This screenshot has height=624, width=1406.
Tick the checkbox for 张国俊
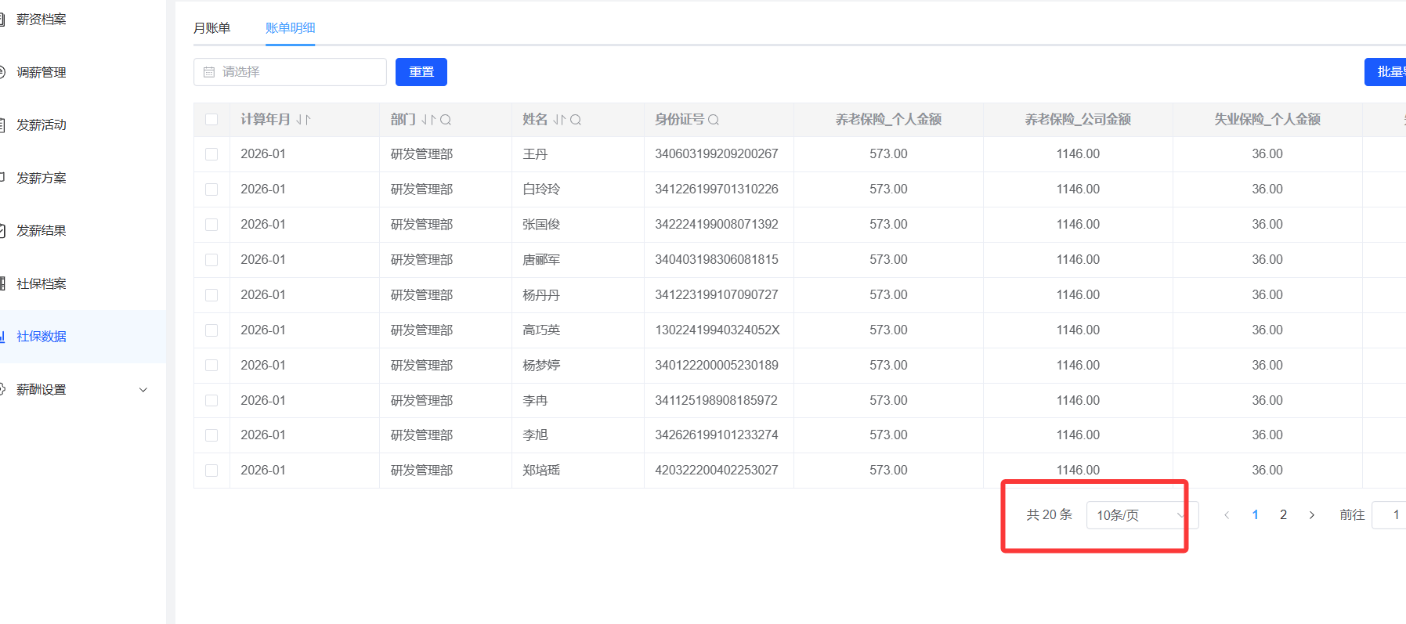(211, 225)
